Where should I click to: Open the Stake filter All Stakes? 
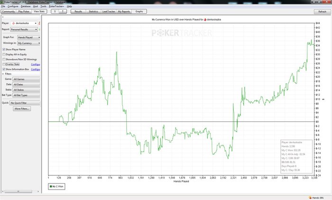point(26,90)
